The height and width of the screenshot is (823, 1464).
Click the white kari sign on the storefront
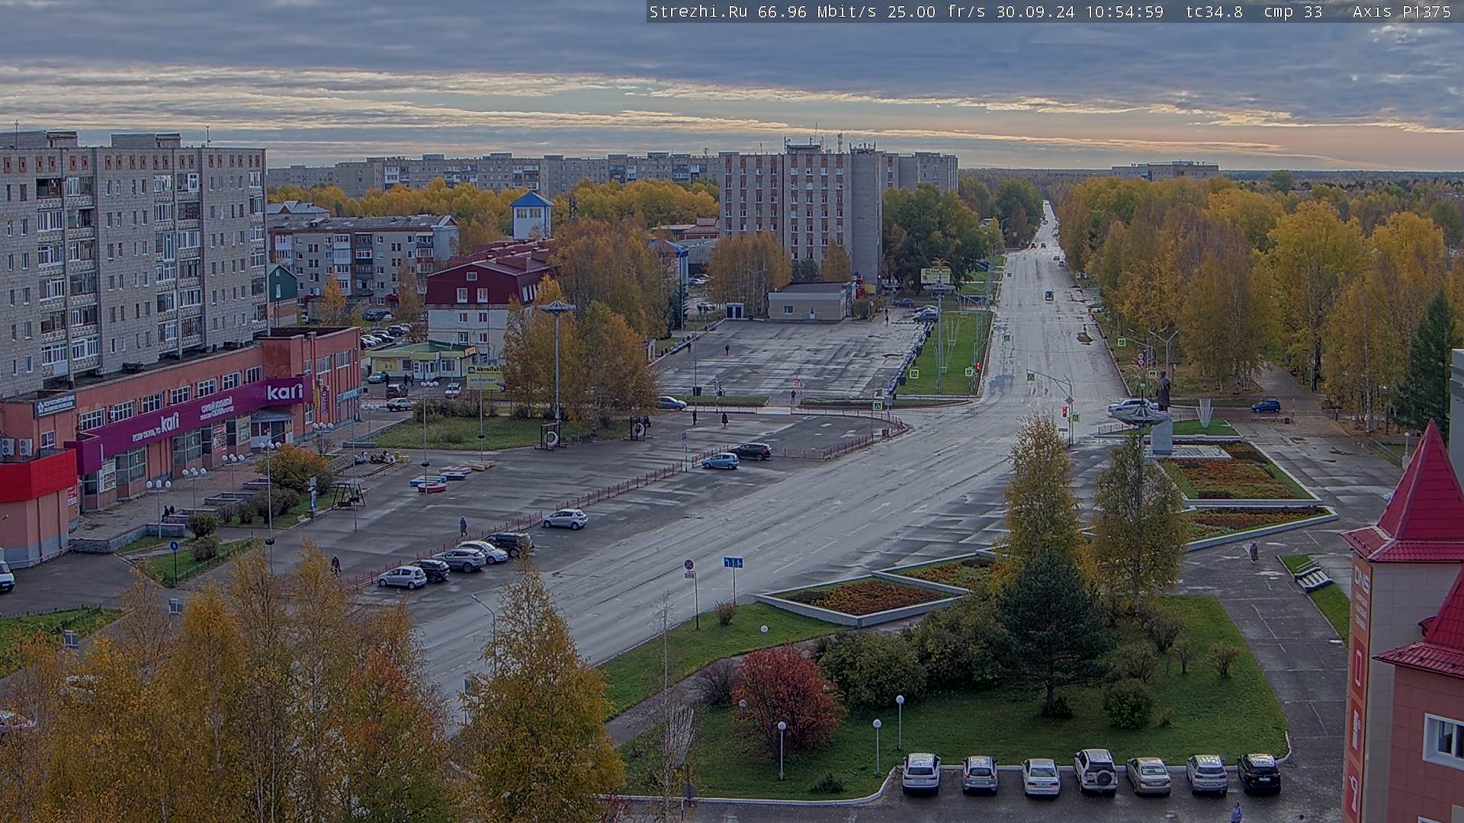(284, 392)
